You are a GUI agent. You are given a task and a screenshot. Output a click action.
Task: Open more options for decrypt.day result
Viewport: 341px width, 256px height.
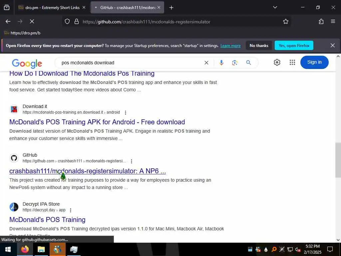71,210
